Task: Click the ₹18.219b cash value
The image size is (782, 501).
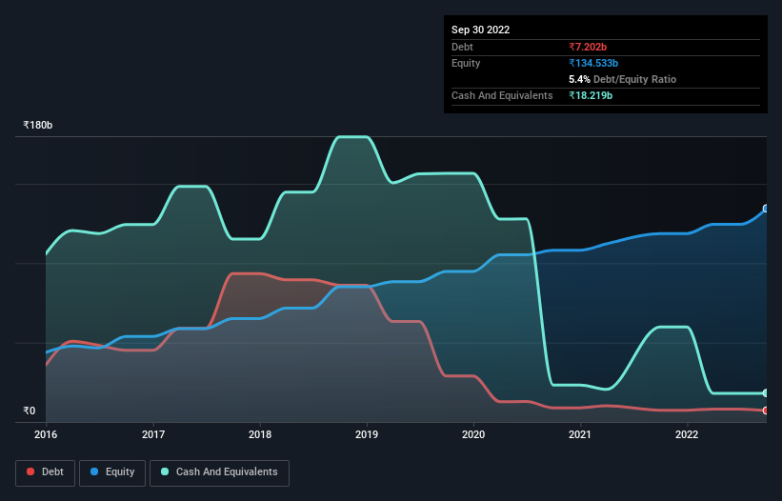Action: [591, 95]
